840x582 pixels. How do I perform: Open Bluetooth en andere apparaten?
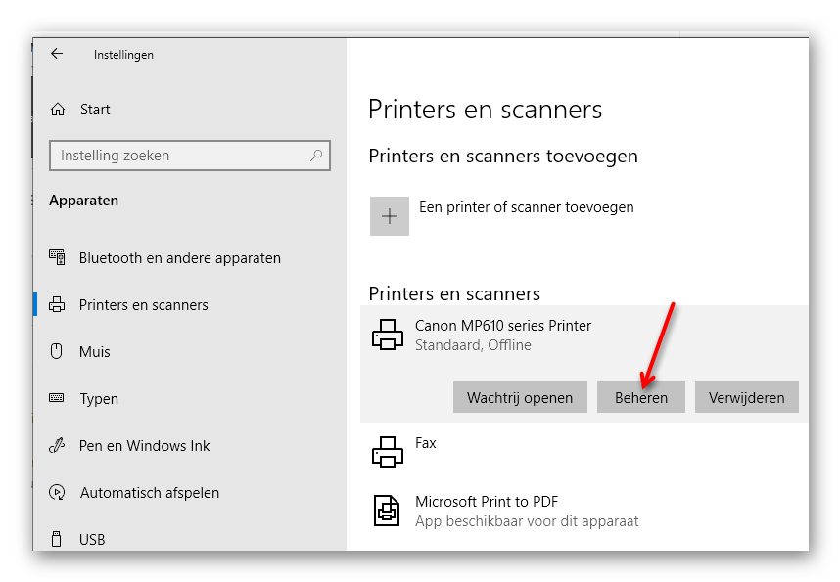point(180,258)
